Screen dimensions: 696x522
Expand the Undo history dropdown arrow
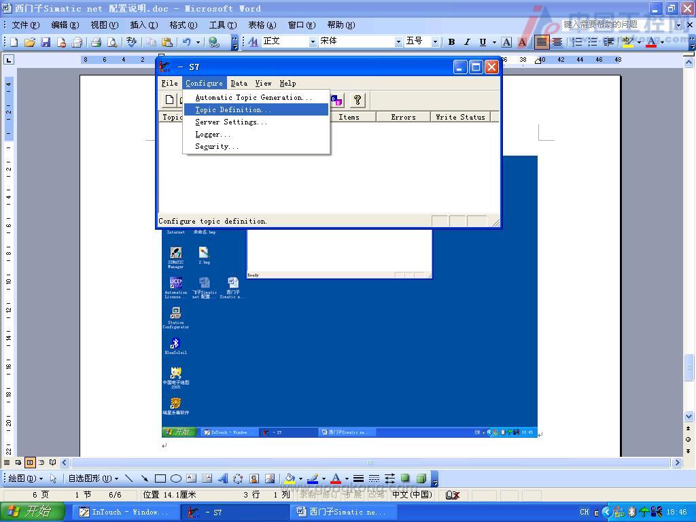point(198,42)
